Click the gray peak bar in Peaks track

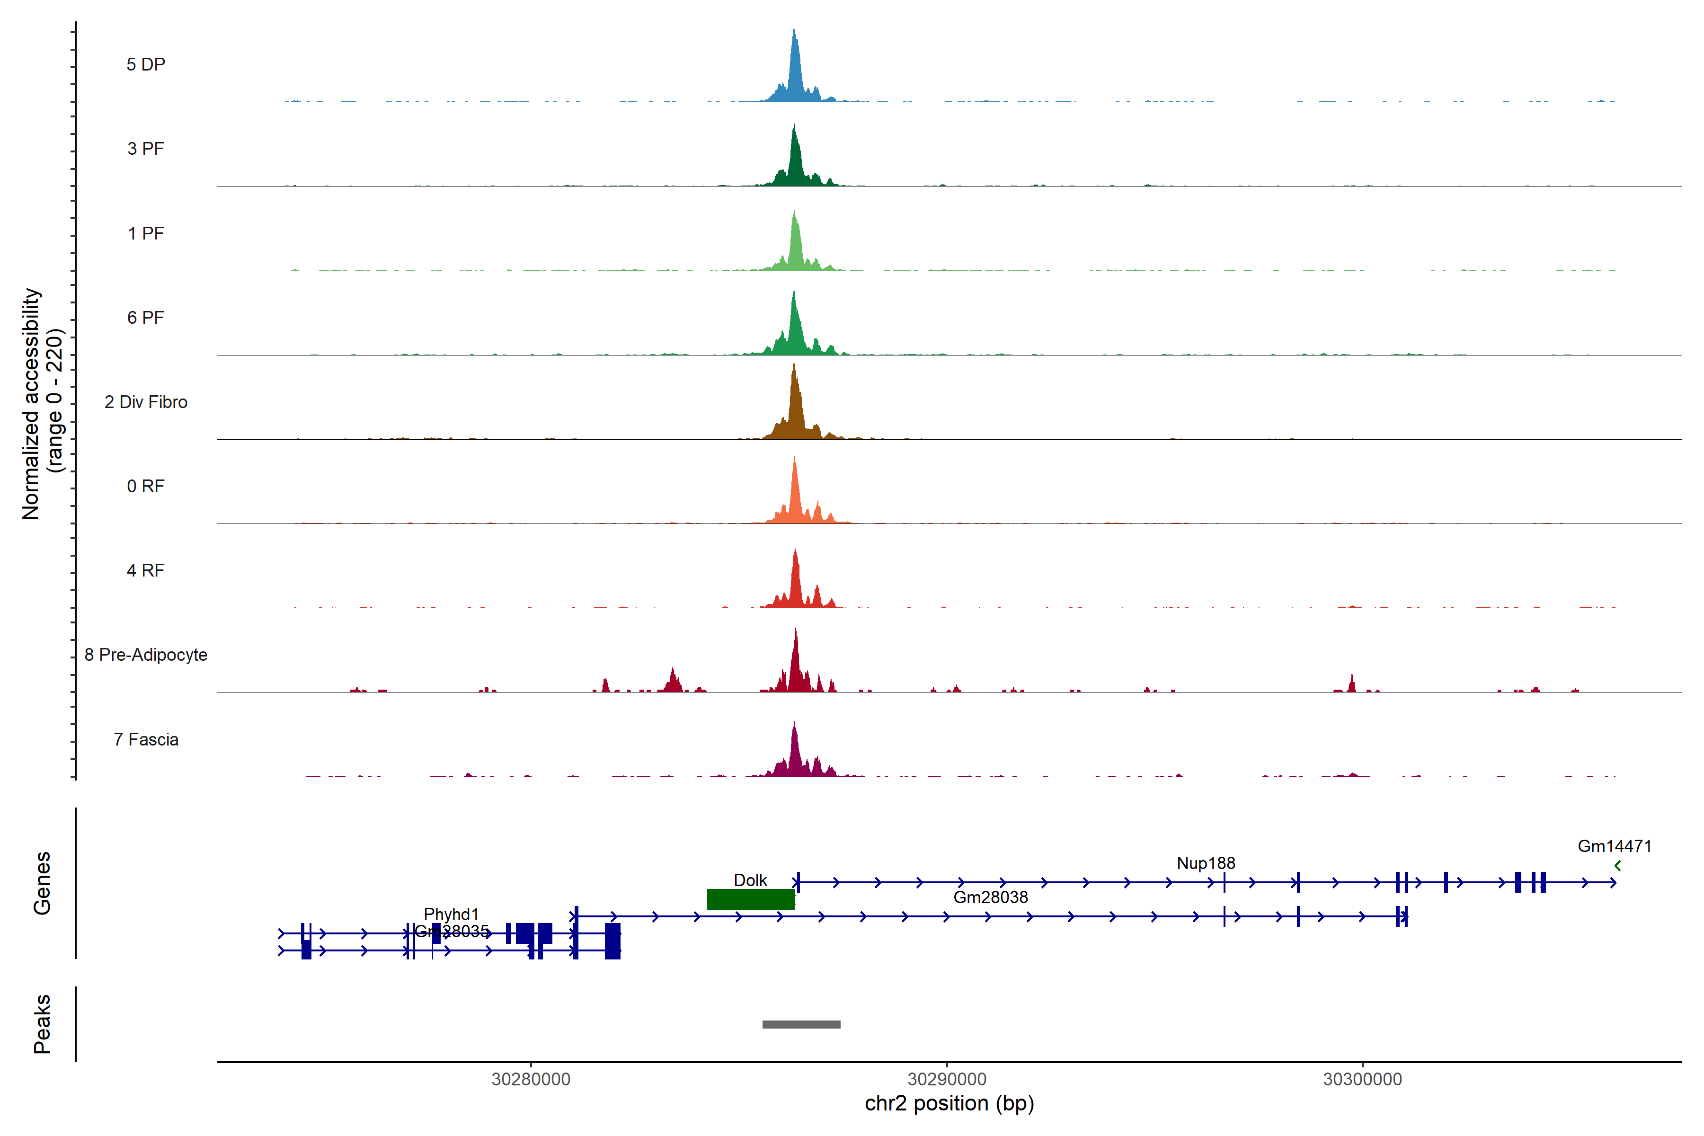[801, 1024]
